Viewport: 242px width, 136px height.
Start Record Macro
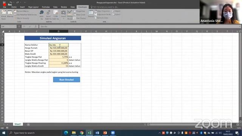21,11
